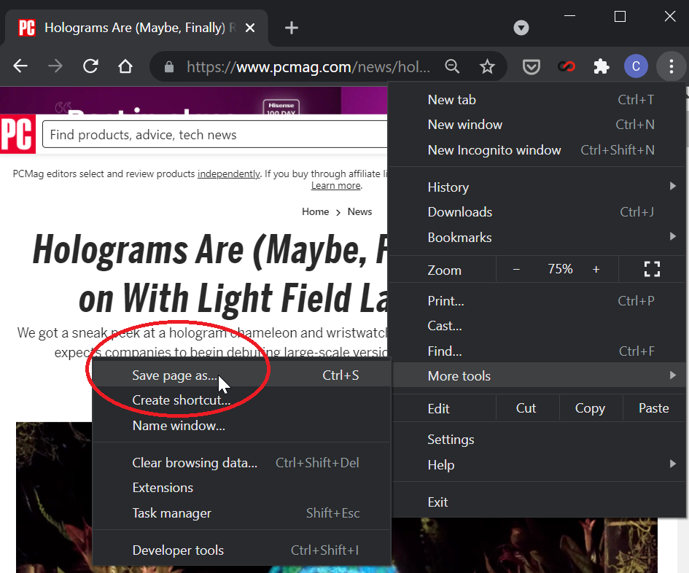Choose New window menu item
This screenshot has height=573, width=689.
tap(538, 125)
